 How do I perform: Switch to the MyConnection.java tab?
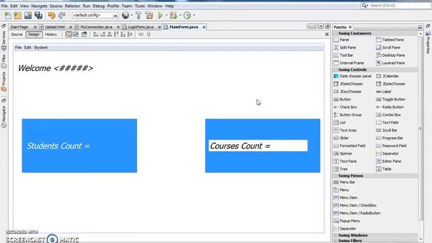pos(97,27)
